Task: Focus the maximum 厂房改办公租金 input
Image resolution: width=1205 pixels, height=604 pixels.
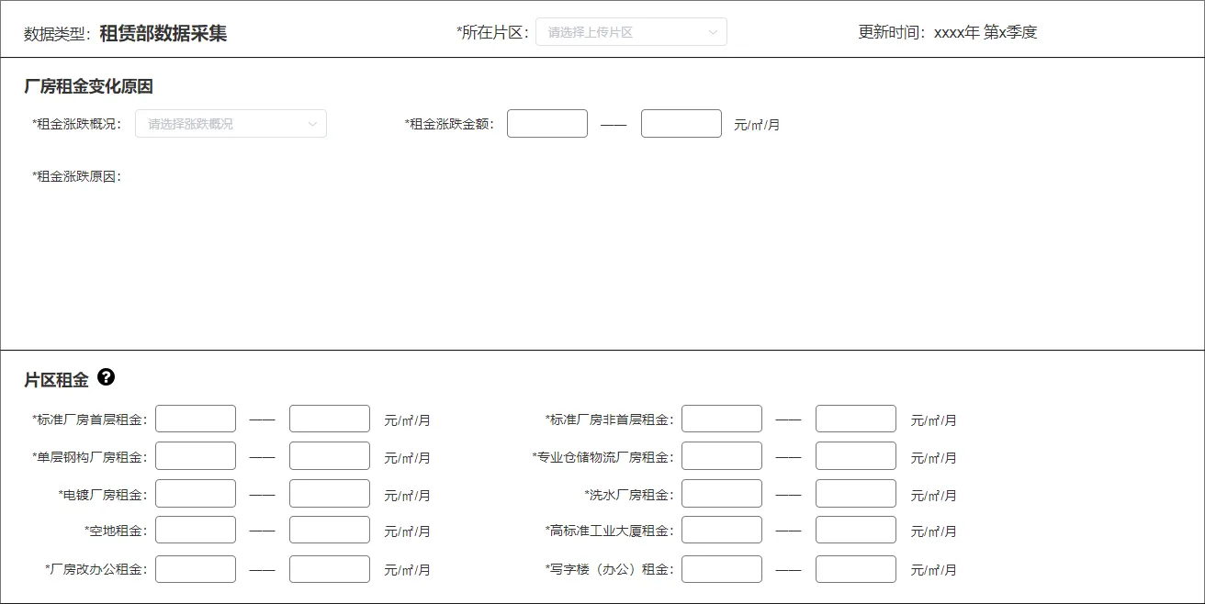Action: pos(330,569)
